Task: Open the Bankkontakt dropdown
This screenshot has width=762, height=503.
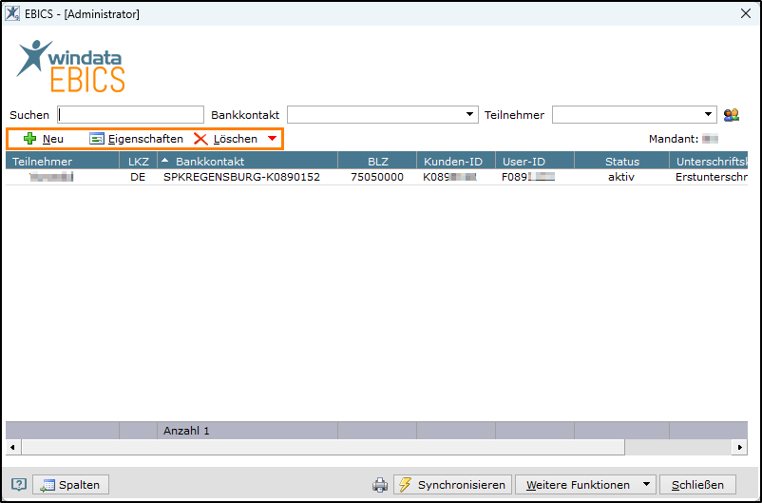Action: point(469,114)
